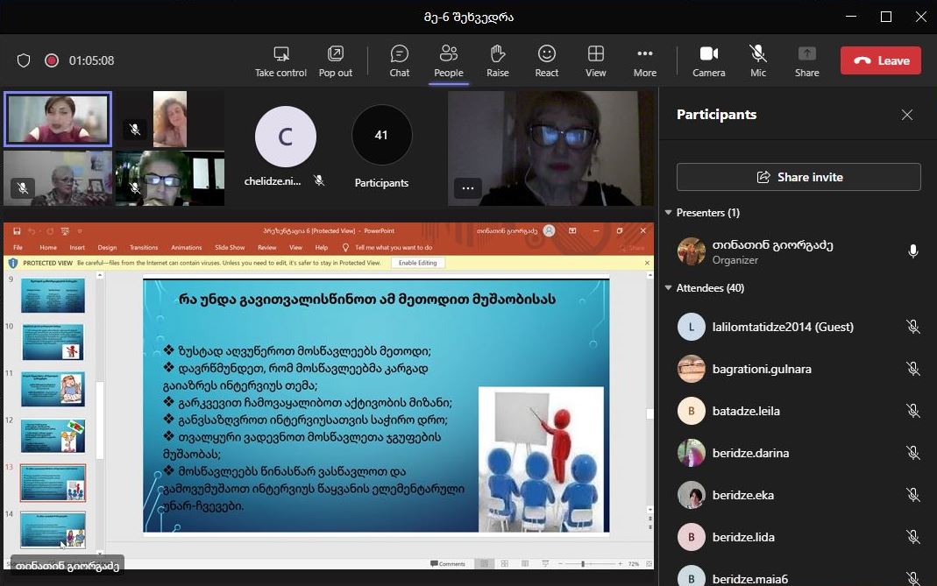Click mute icon for batadze.leila
The height and width of the screenshot is (586, 937).
(x=912, y=411)
